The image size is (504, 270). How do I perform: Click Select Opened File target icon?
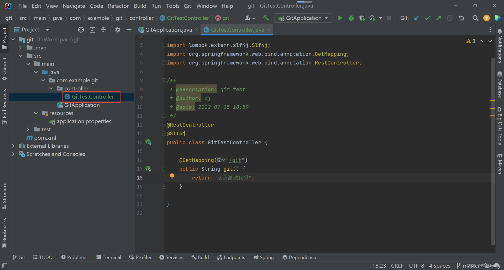pos(81,30)
